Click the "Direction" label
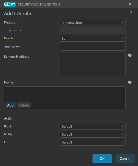The width and height of the screenshot is (138, 166). coord(10,38)
